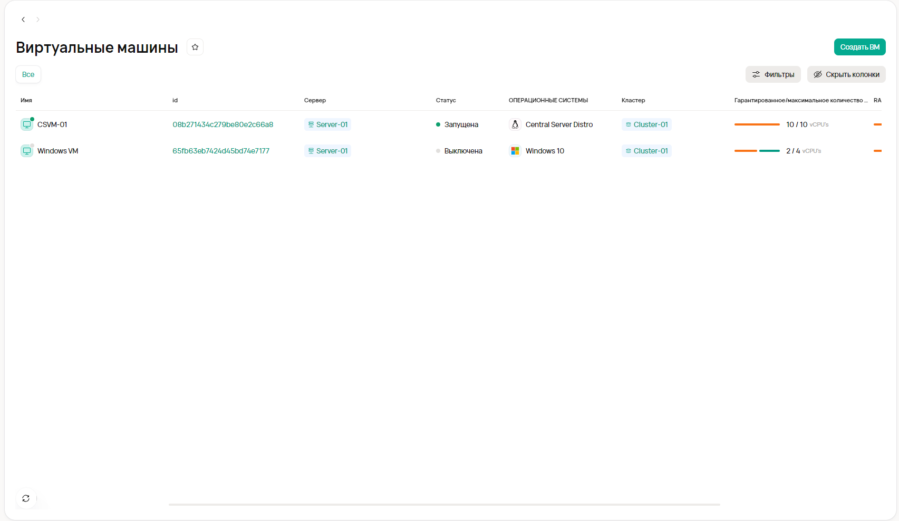899x521 pixels.
Task: Click the back navigation arrow
Action: [23, 20]
